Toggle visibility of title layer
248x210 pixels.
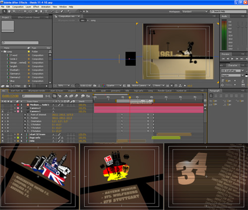click(x=2, y=141)
